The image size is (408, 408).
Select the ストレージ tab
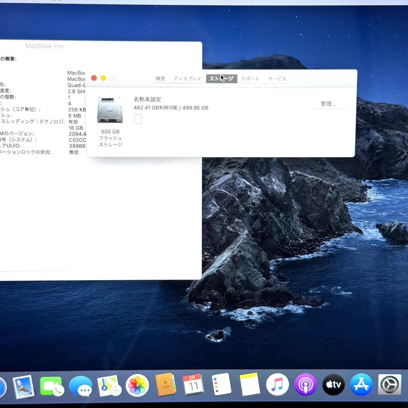[221, 79]
